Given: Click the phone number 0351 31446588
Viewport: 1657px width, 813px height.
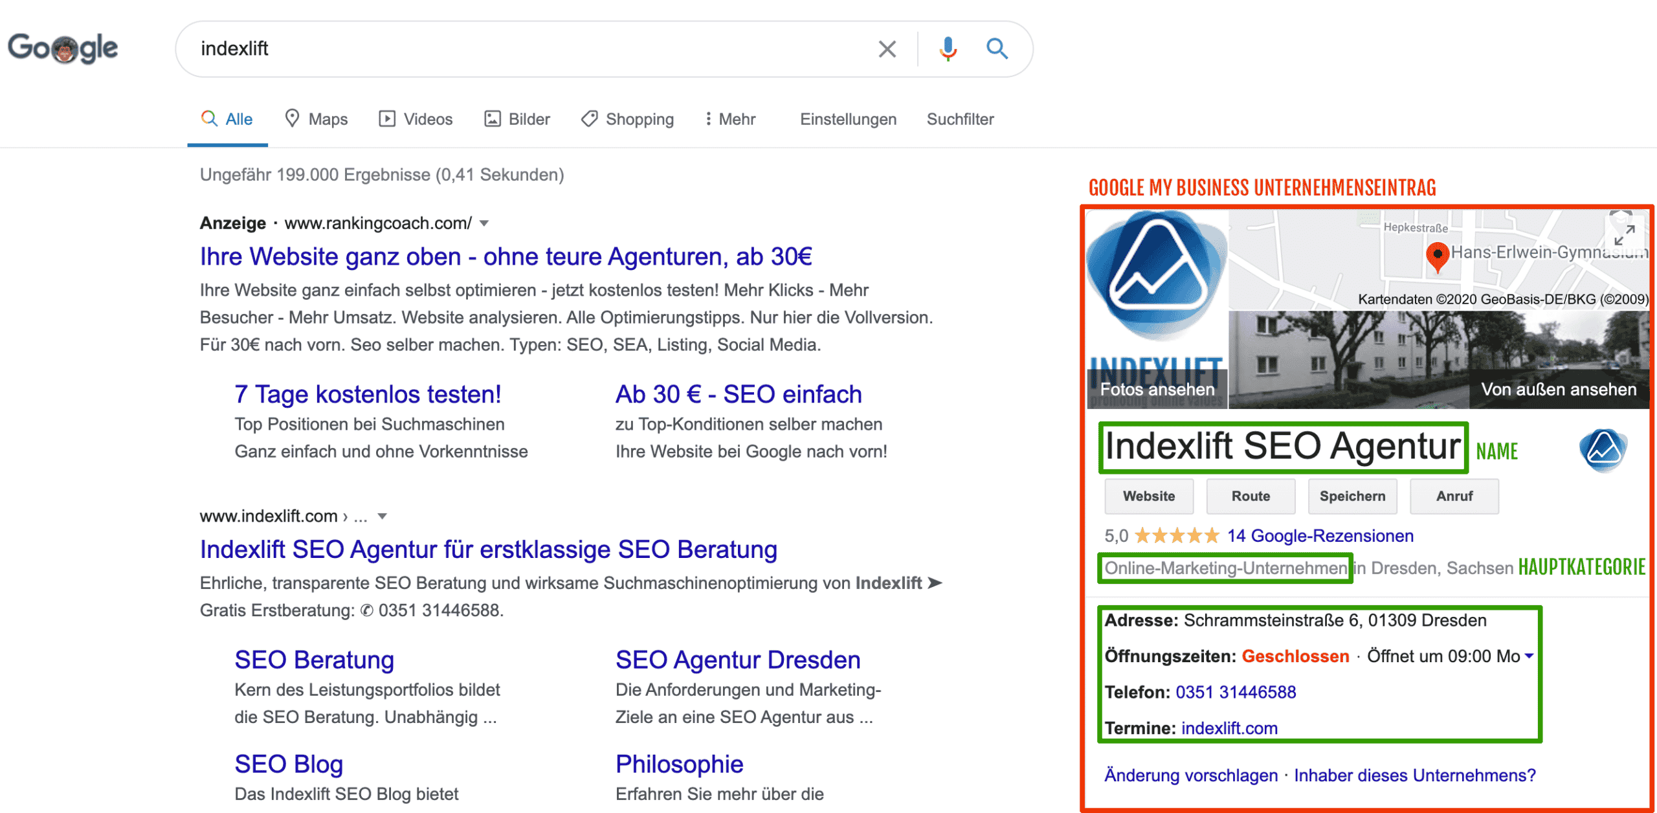Looking at the screenshot, I should click(1236, 692).
